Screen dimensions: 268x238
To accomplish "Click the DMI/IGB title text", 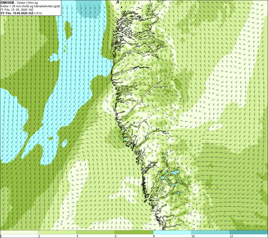I will click(8, 3).
